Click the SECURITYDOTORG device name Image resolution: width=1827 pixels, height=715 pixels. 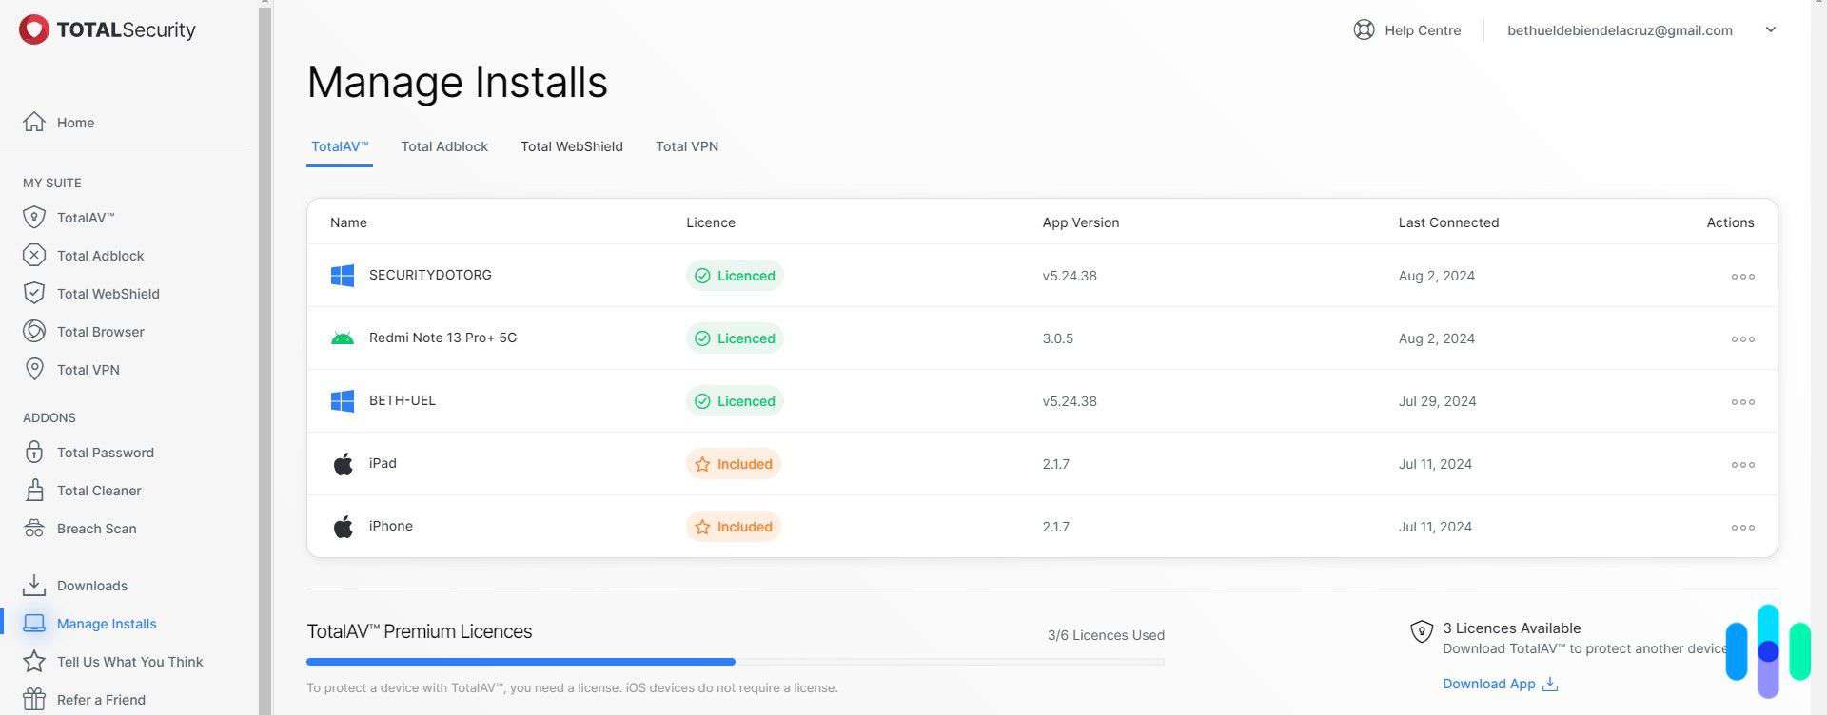[x=430, y=275]
